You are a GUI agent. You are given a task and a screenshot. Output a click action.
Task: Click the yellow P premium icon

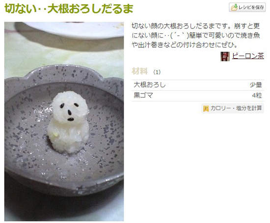click(x=206, y=108)
